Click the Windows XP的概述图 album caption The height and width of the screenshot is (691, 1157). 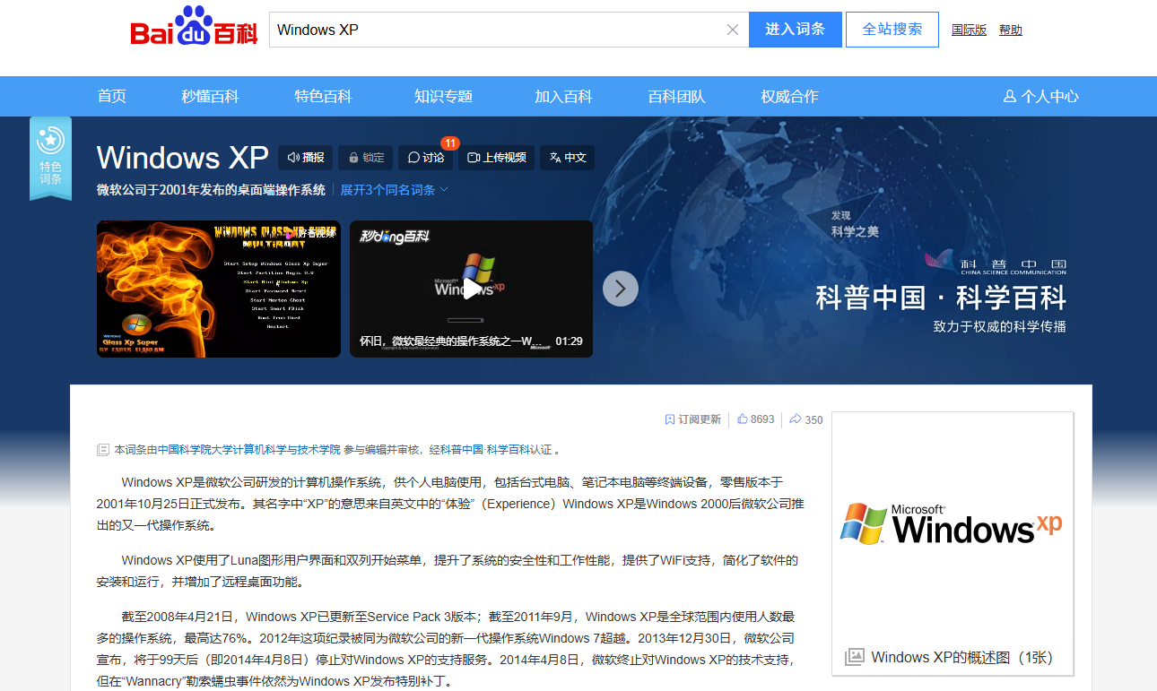961,657
